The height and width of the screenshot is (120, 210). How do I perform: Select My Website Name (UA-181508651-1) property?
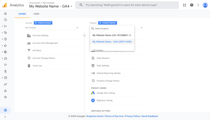click(112, 35)
